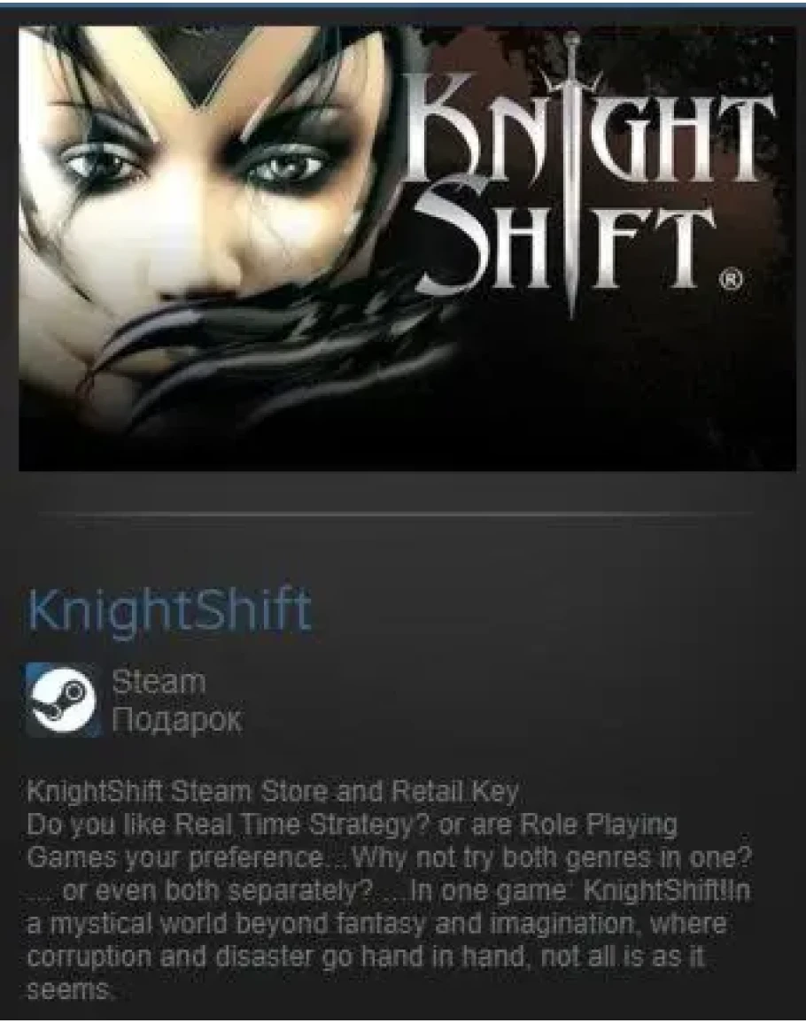Click the final word "seems" in the description
Screen dimensions: 806x1023
point(69,990)
